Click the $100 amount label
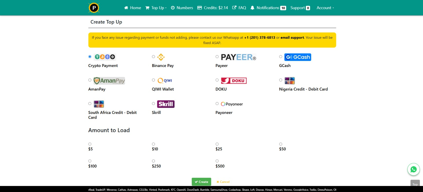Viewport: 423px width, 192px height. pyautogui.click(x=92, y=166)
